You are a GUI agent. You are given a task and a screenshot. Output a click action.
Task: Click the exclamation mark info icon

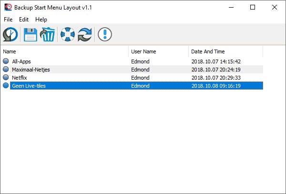coord(105,34)
